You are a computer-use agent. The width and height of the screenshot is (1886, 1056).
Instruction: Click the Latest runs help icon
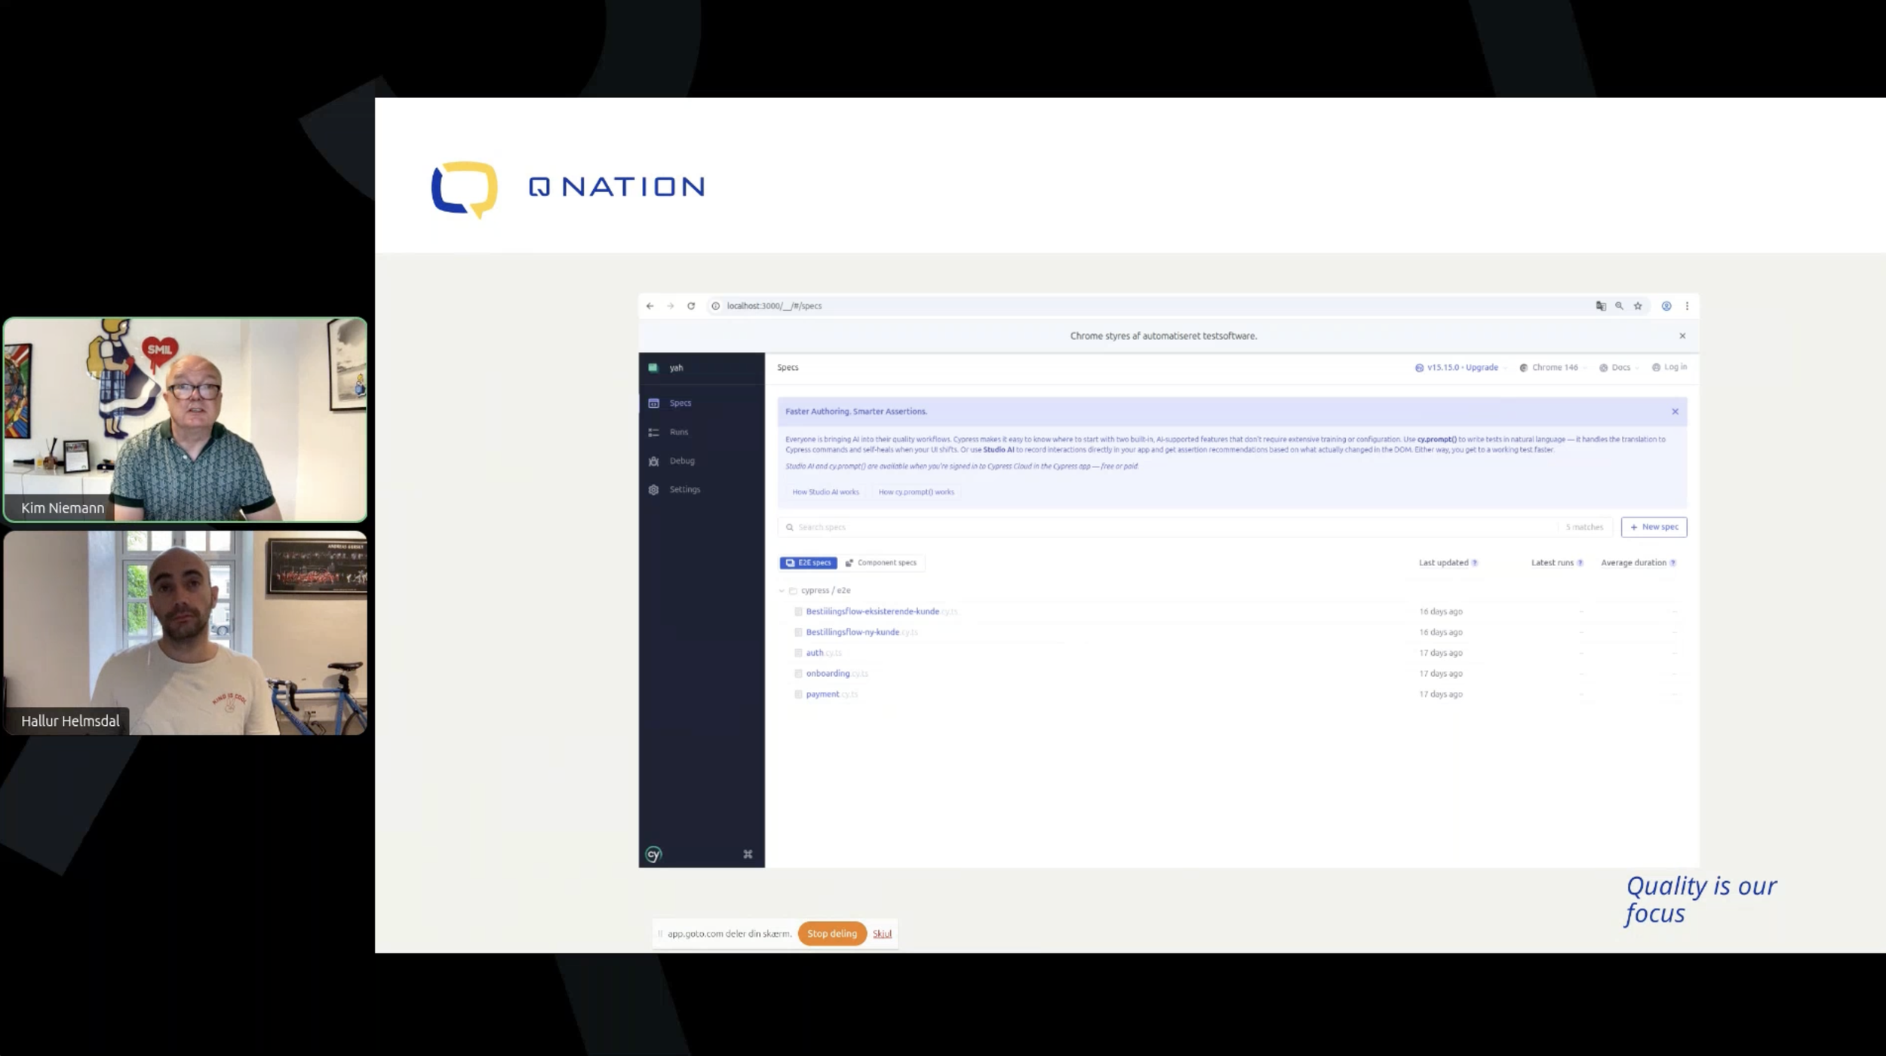pos(1580,563)
